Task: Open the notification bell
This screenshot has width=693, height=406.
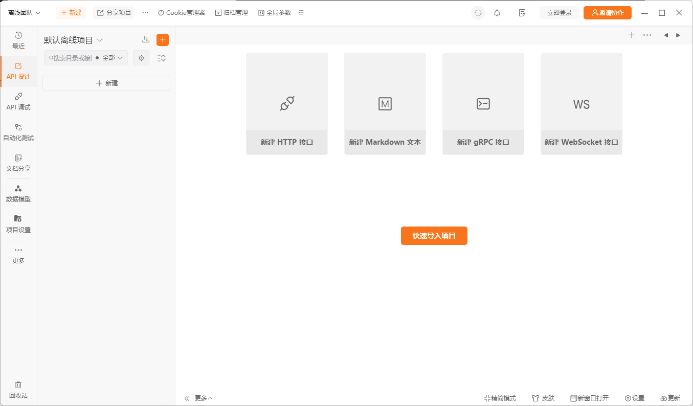Action: coord(497,13)
